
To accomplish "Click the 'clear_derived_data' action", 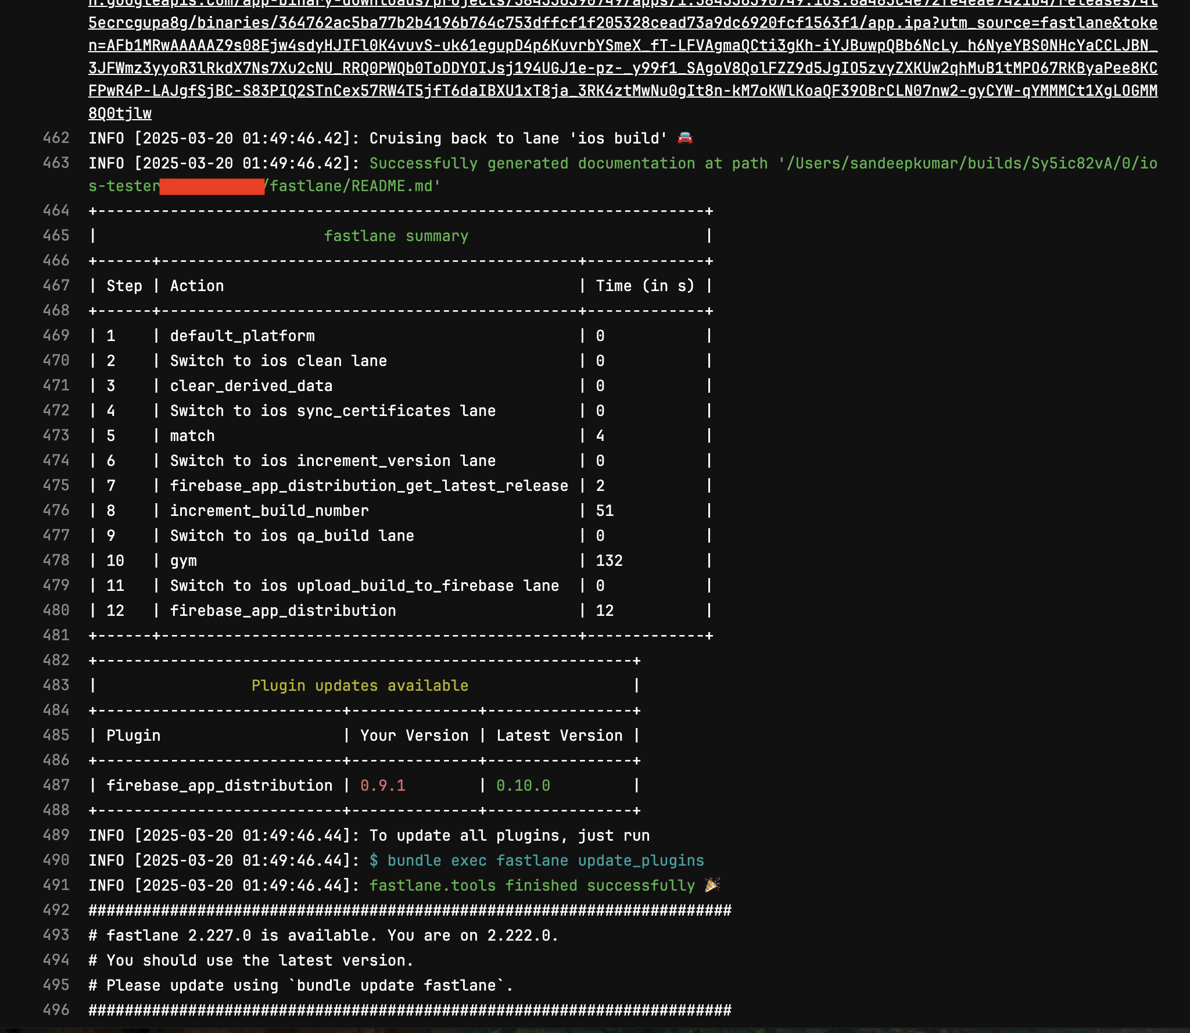I will pyautogui.click(x=251, y=386).
